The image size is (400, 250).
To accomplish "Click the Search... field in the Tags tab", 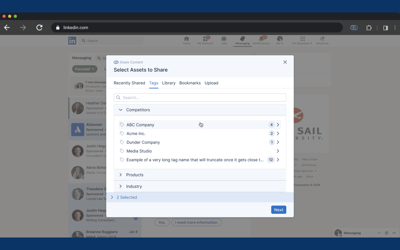I will click(200, 97).
